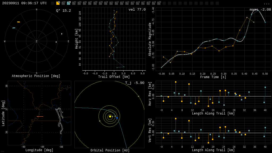
Task: Click the tallest yellow residual marker in Horz Res
Action: pyautogui.click(x=176, y=82)
